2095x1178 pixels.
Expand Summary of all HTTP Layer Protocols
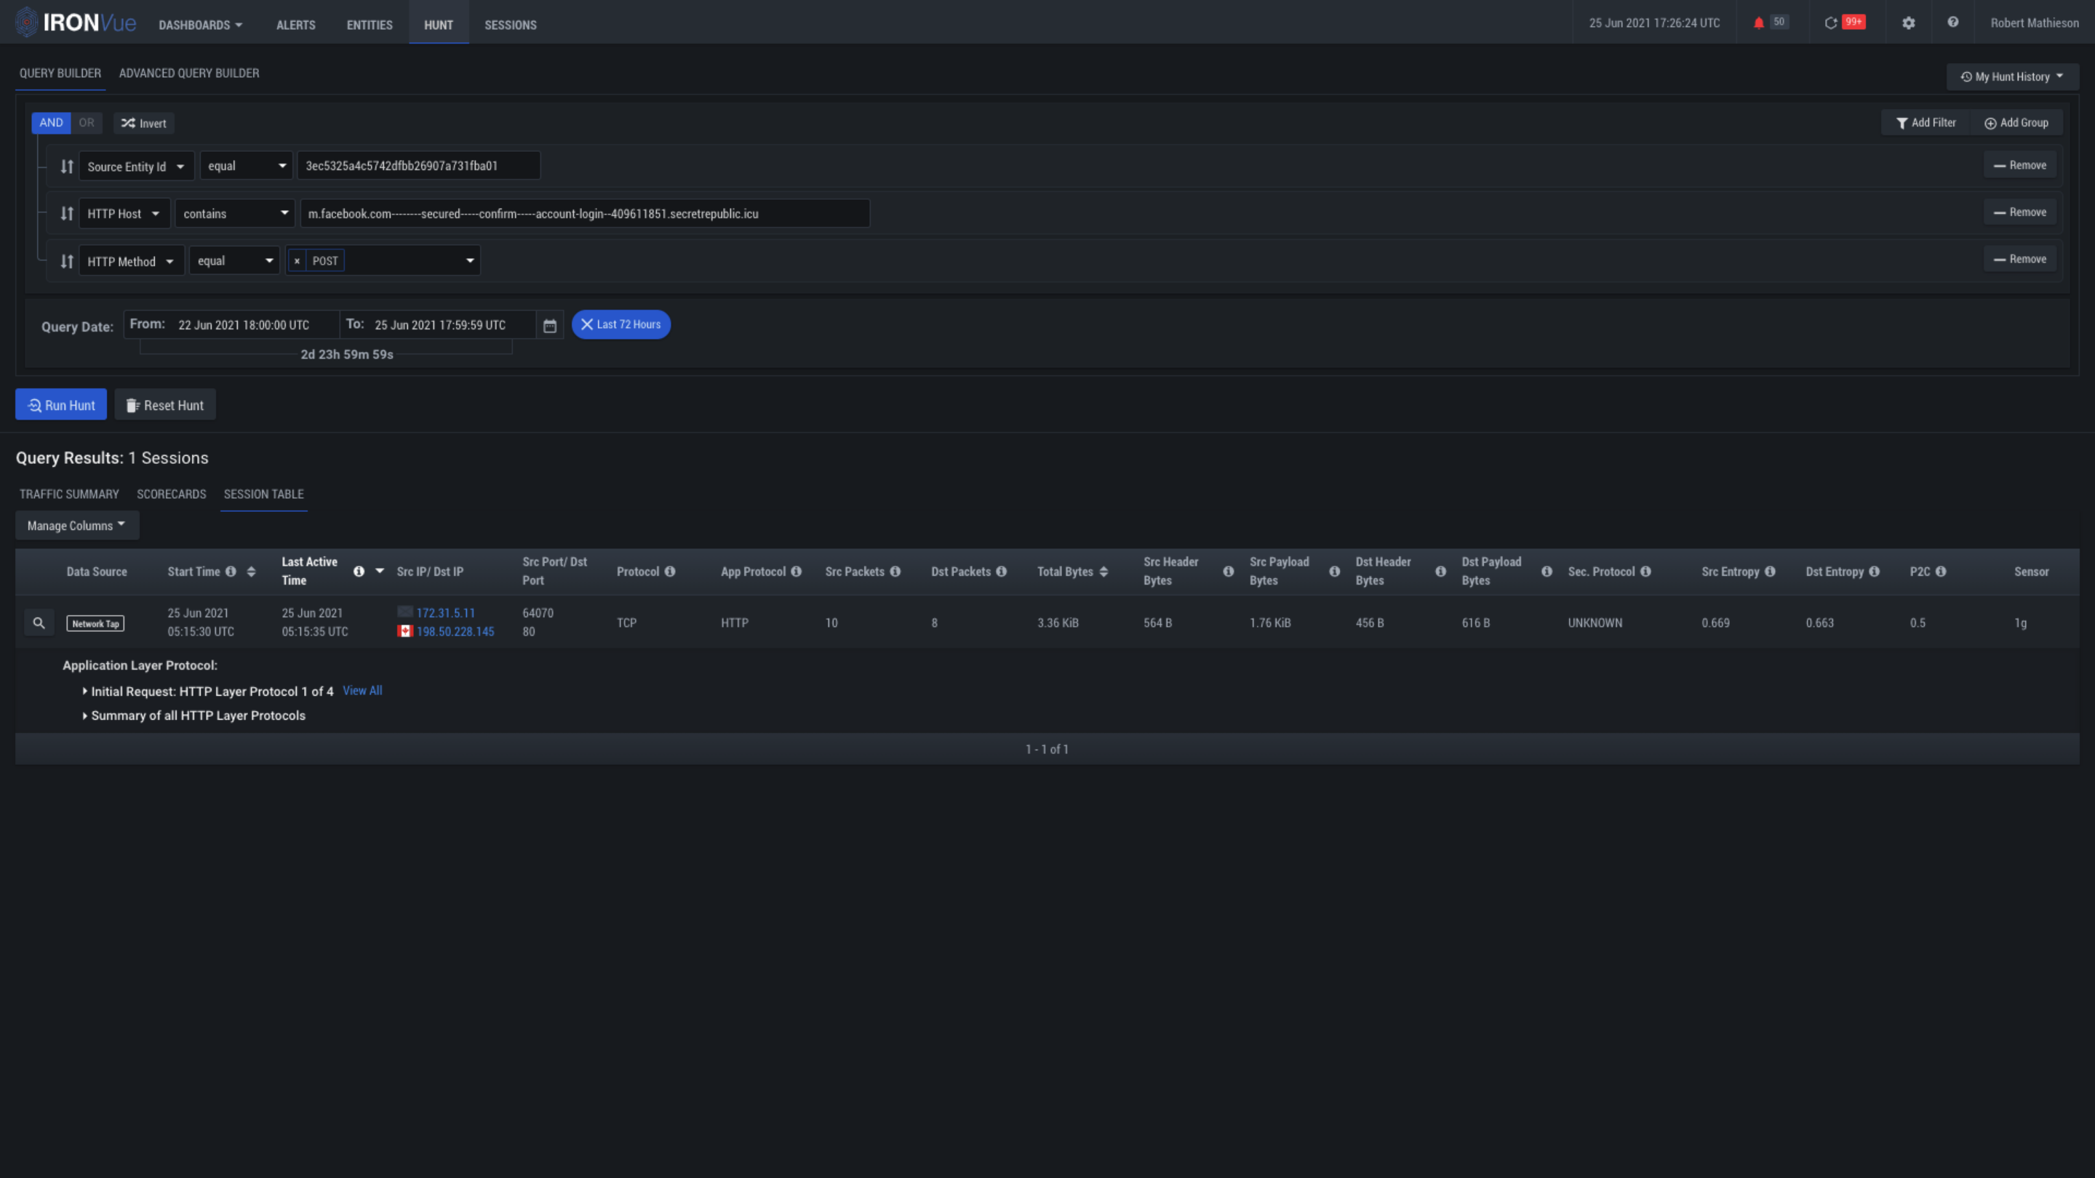coord(198,716)
